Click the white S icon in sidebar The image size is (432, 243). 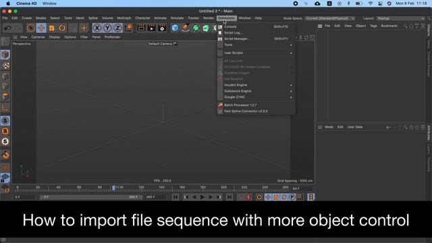coord(5,142)
